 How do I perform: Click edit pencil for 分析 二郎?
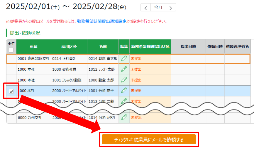pos(124,101)
